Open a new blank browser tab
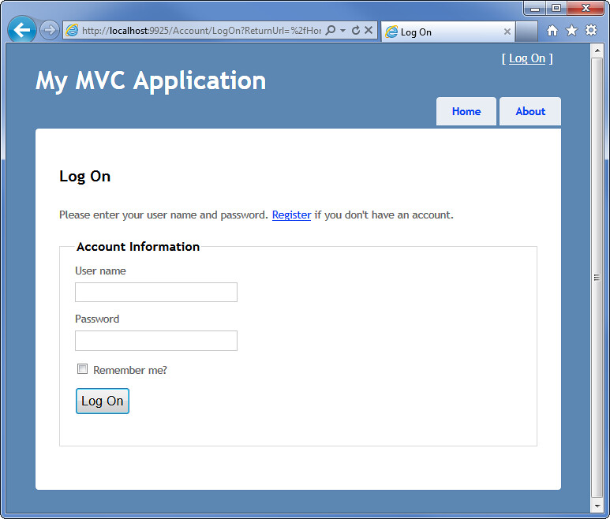This screenshot has width=610, height=519. pyautogui.click(x=526, y=32)
